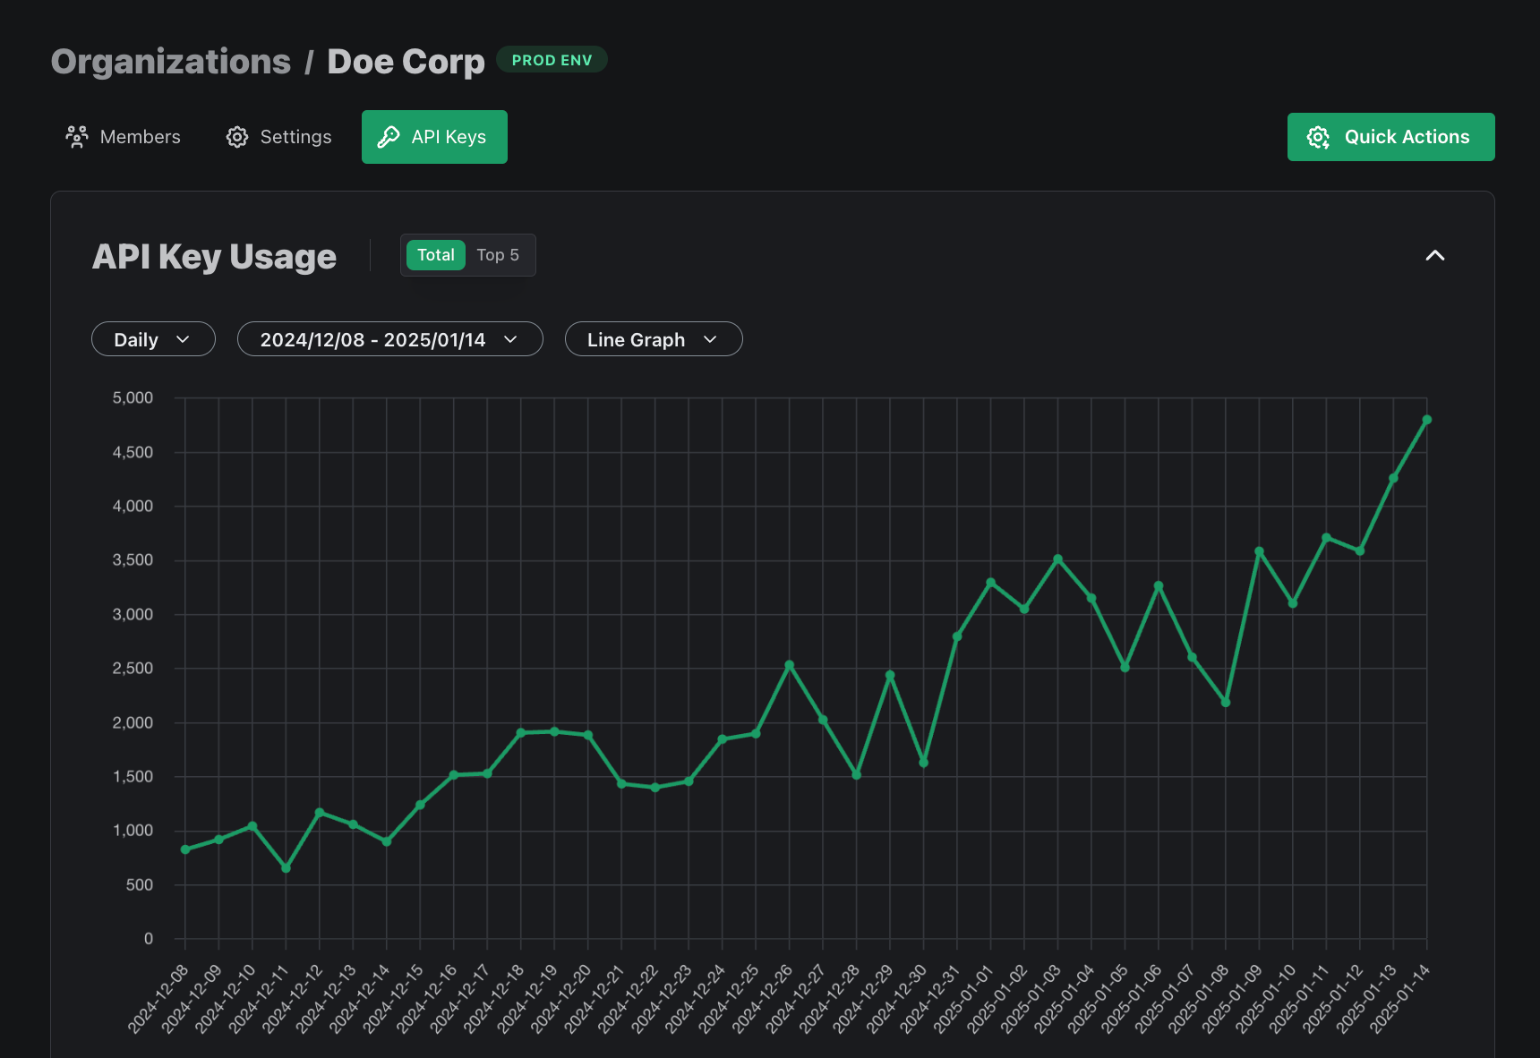Click the 2024-12-30 data point
This screenshot has width=1540, height=1058.
923,763
